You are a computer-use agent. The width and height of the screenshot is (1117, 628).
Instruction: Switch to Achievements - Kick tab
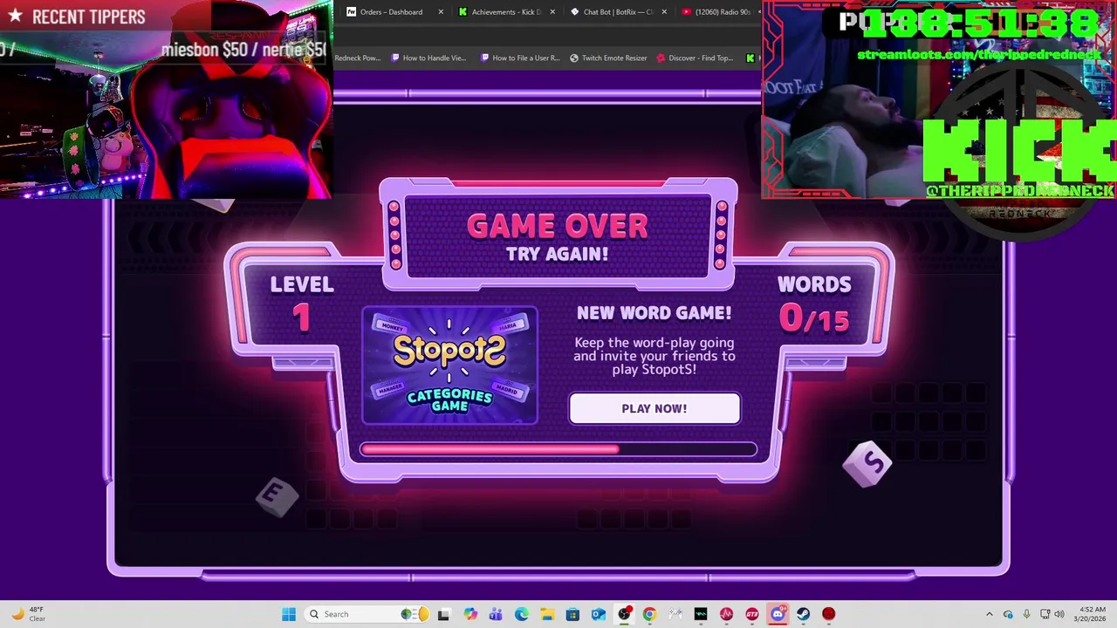click(506, 11)
